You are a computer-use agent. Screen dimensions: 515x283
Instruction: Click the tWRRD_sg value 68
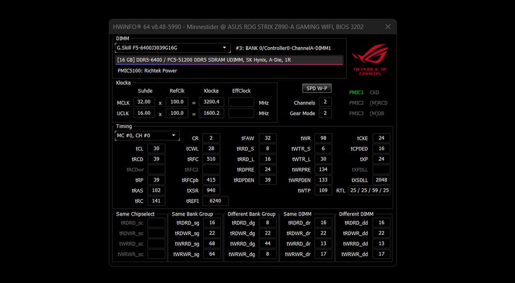212,243
